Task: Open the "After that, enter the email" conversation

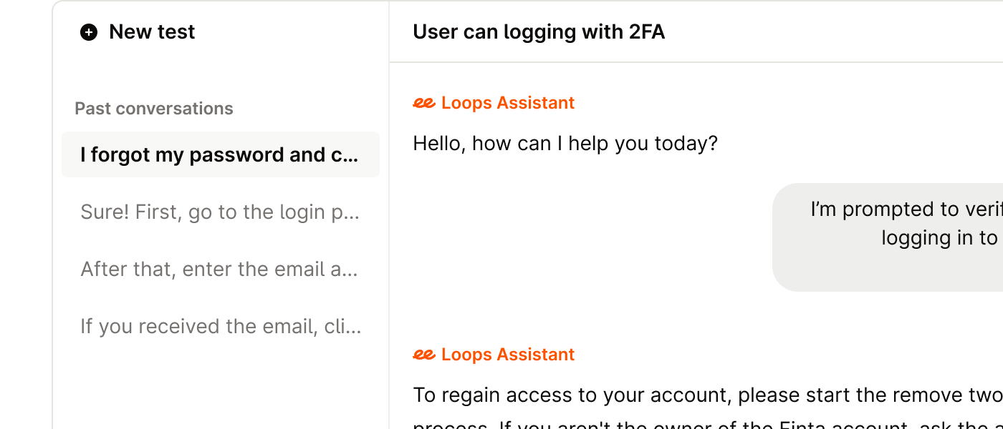Action: click(x=220, y=269)
